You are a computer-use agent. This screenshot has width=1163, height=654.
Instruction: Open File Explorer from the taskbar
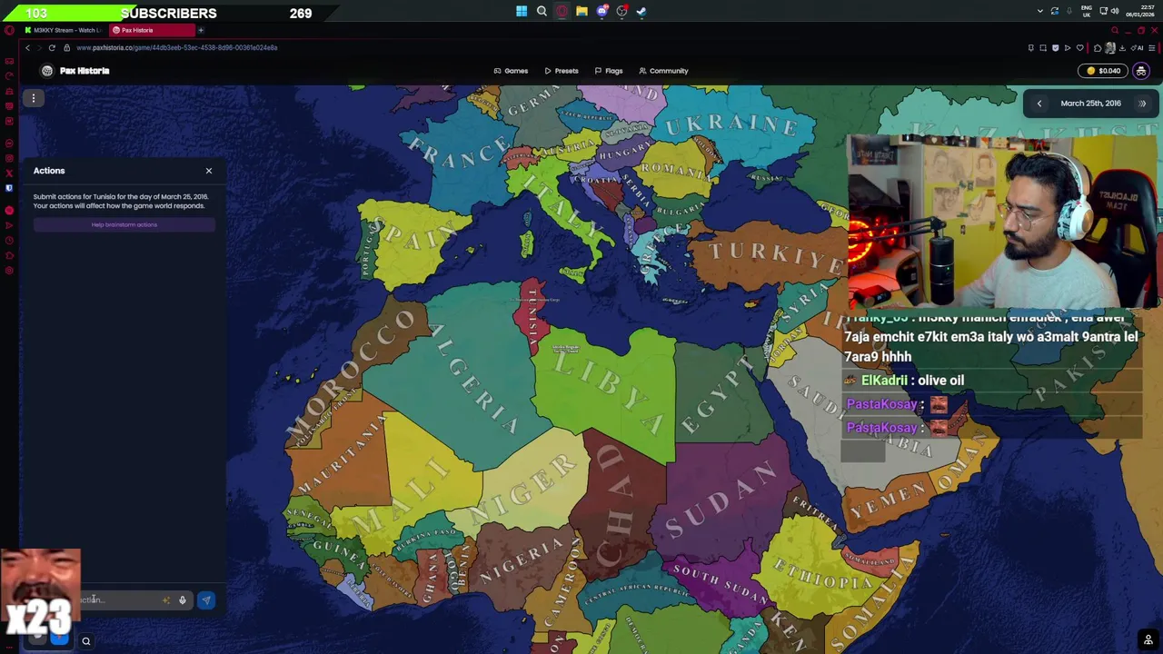[581, 12]
